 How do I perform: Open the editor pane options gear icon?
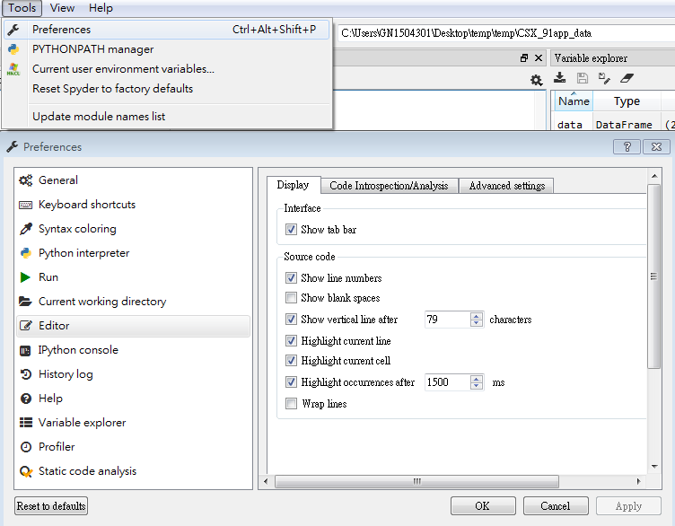click(x=536, y=80)
